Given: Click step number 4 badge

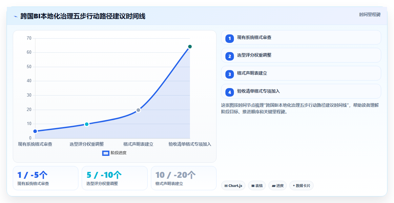Looking at the screenshot, I should [x=230, y=92].
